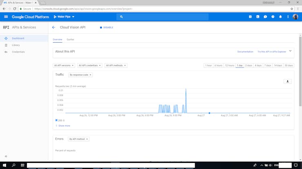Screen dimensions: 302x169
Task: Bookmark page with the star icon
Action: coord(292,9)
